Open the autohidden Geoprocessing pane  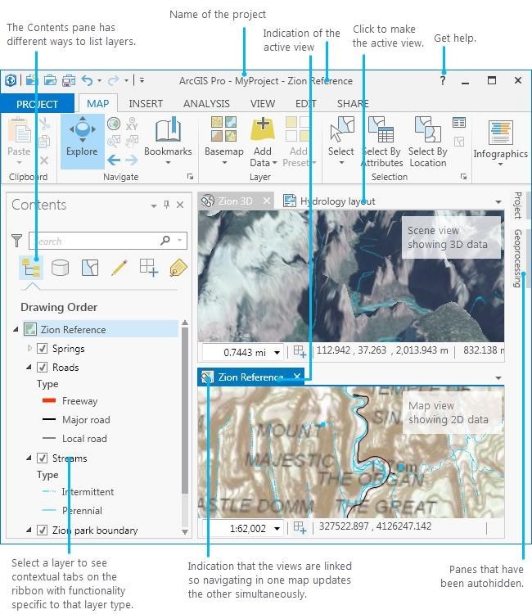(517, 259)
